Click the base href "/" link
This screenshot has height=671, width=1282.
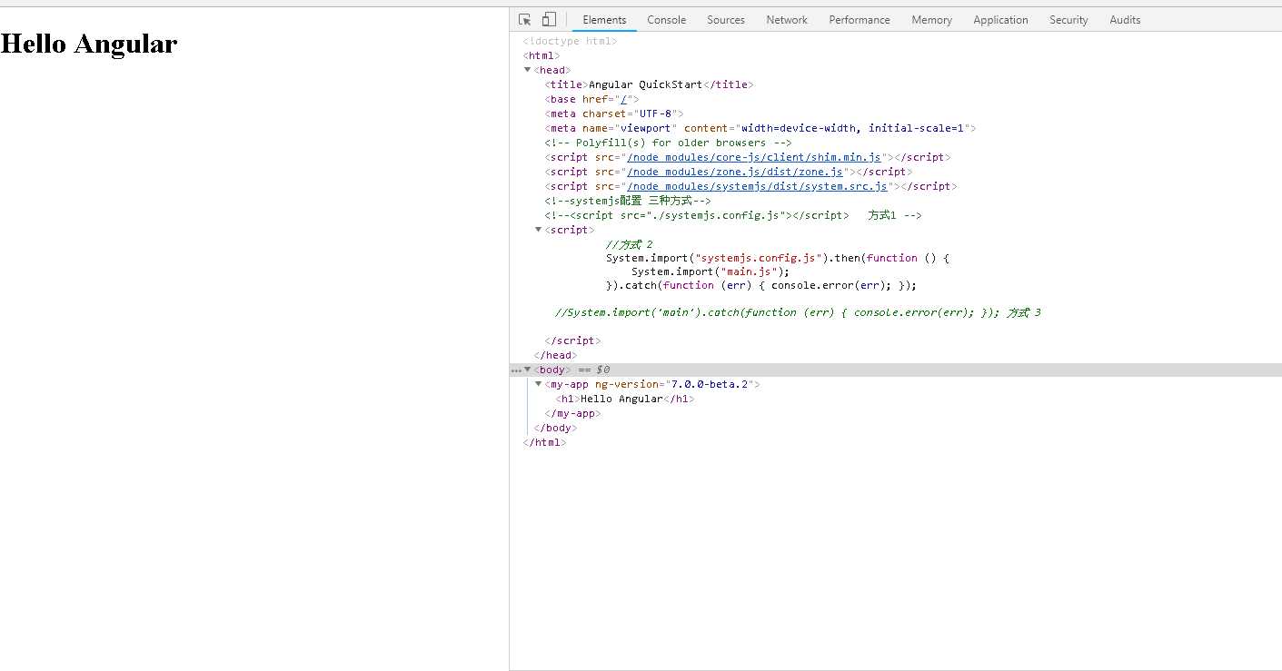[622, 99]
